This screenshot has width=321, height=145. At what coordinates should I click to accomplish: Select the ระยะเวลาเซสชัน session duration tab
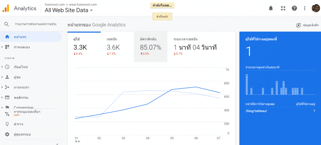coord(195,47)
